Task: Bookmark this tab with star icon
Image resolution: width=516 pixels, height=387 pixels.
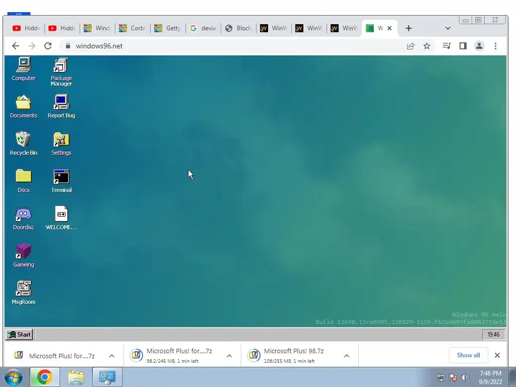Action: pos(427,46)
